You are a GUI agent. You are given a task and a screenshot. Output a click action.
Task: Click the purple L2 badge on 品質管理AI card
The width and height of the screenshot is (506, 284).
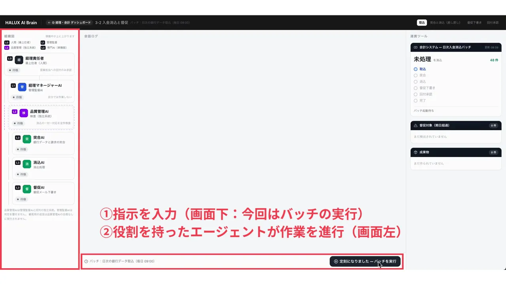pos(15,112)
